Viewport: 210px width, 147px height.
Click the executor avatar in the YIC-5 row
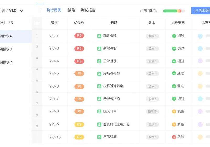pos(200,73)
